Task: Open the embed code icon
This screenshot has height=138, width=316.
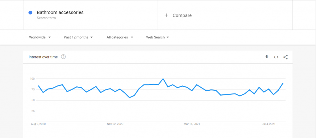Action: point(276,57)
